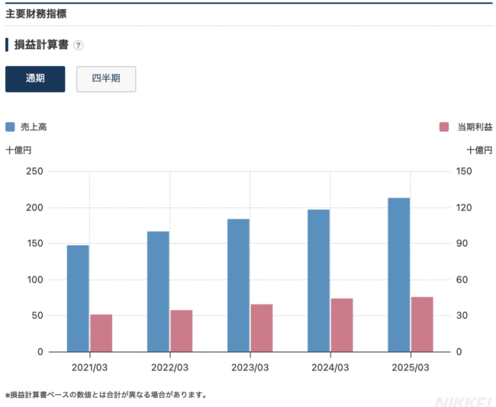The height and width of the screenshot is (407, 496).
Task: Click the blue 売上高 bar for 2022/03
Action: [x=158, y=291]
